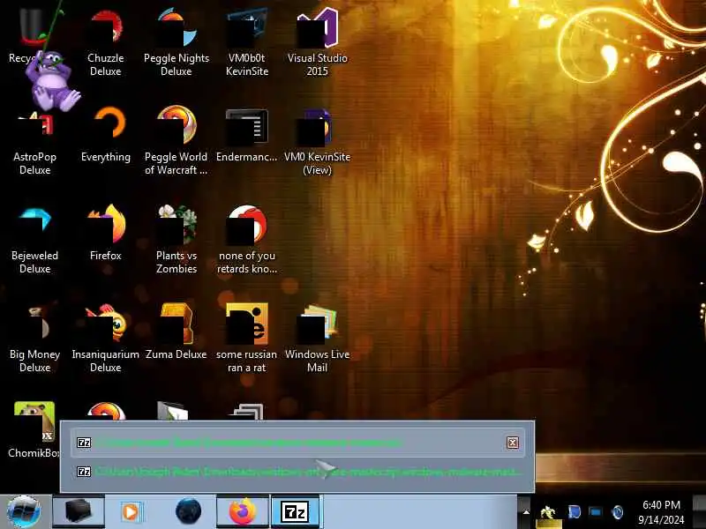Click the Endermanc... desktop shortcut
This screenshot has width=706, height=529.
[x=247, y=135]
